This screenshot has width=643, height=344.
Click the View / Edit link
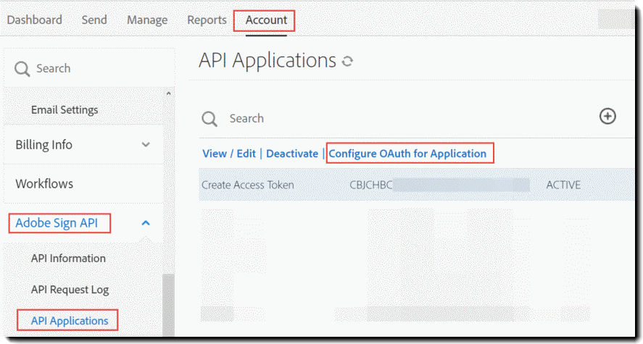[x=229, y=154]
